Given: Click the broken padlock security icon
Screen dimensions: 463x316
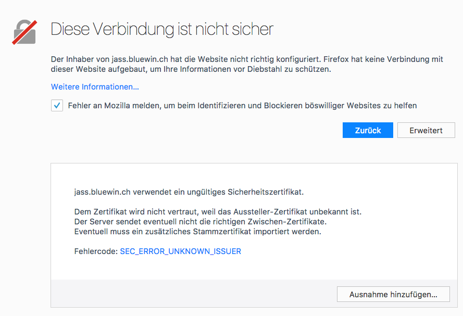Looking at the screenshot, I should 24,32.
